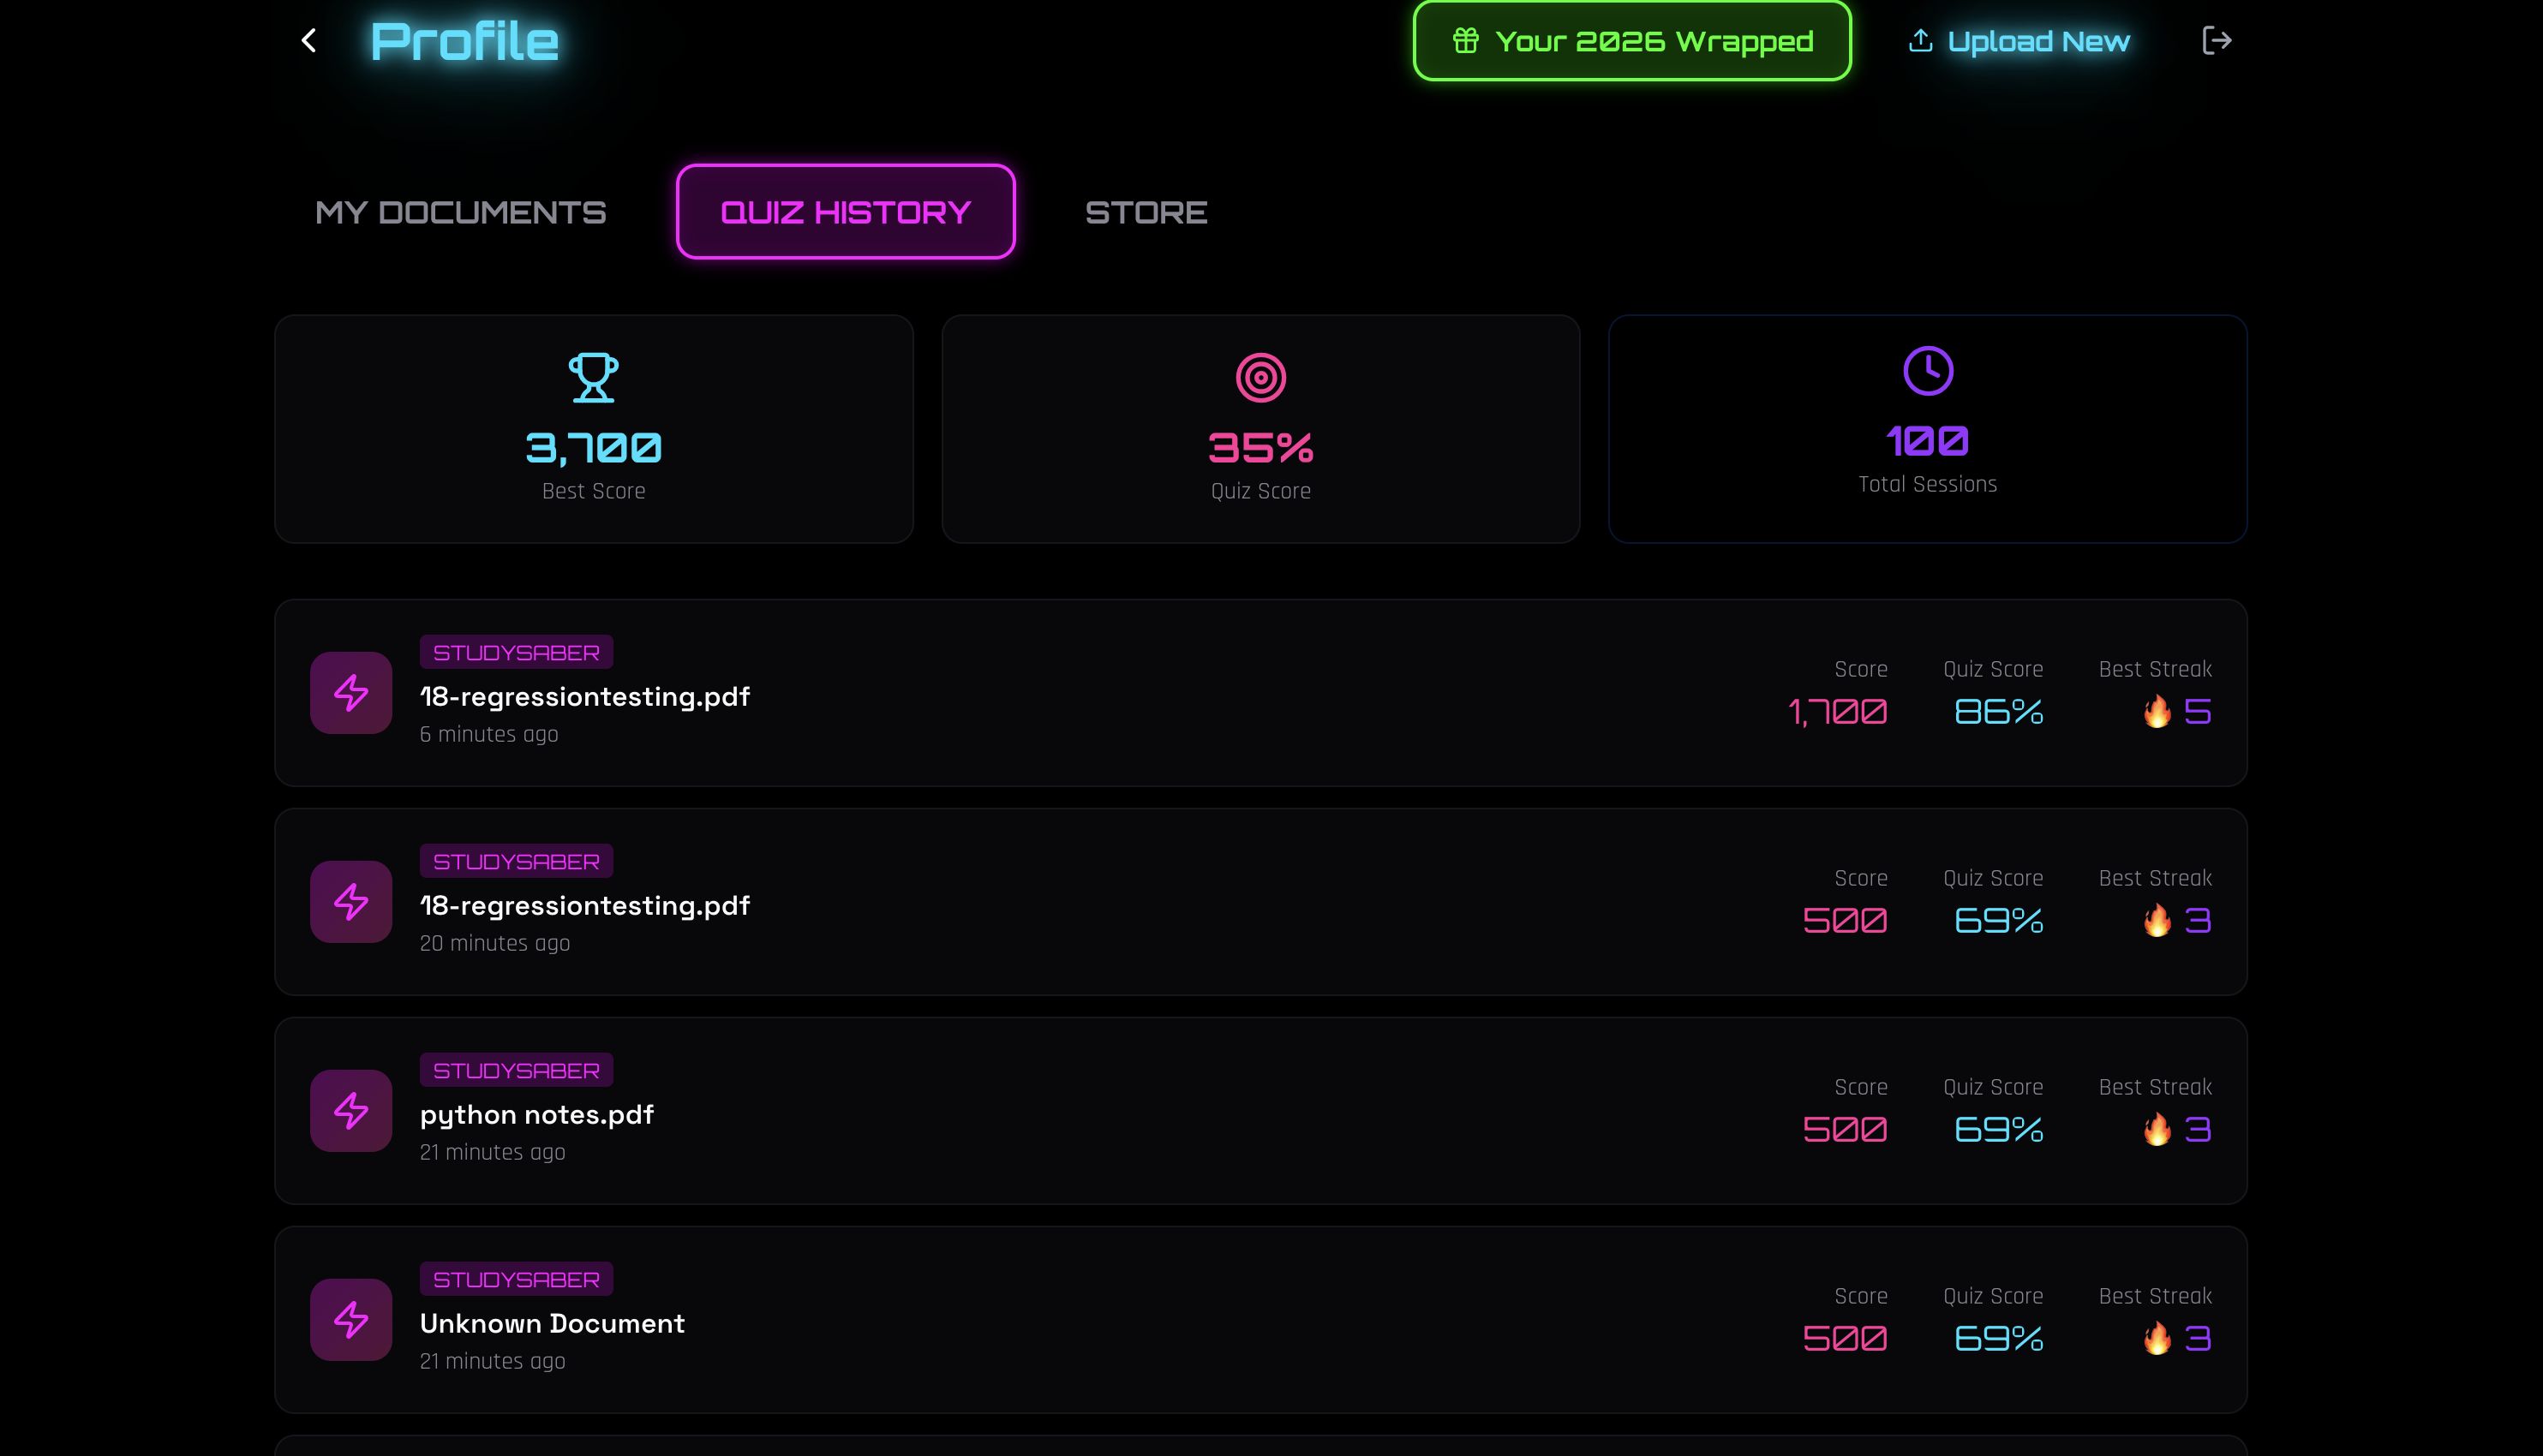The width and height of the screenshot is (2543, 1456).
Task: Select the Quiz History tab
Action: (846, 212)
